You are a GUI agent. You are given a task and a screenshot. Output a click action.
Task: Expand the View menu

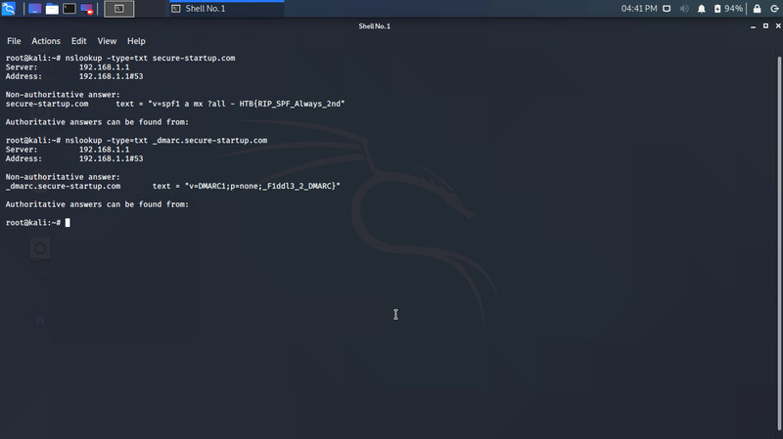107,42
